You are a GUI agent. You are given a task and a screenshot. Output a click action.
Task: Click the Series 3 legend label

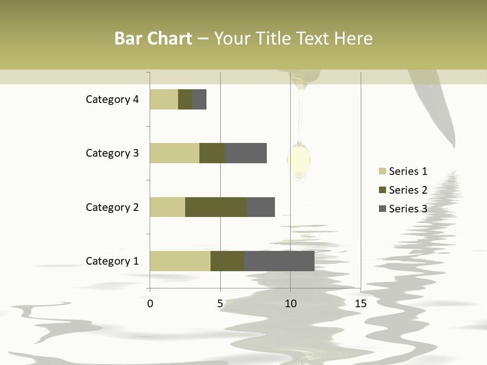408,209
